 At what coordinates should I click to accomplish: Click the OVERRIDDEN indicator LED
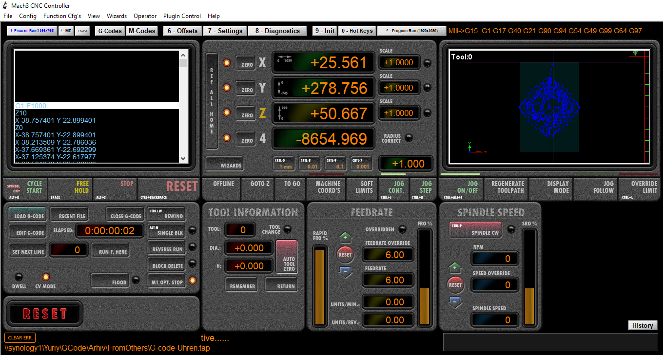402,229
